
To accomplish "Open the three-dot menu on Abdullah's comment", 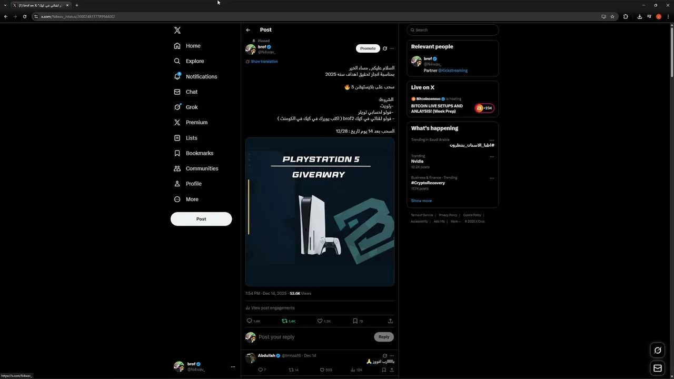I will (392, 356).
